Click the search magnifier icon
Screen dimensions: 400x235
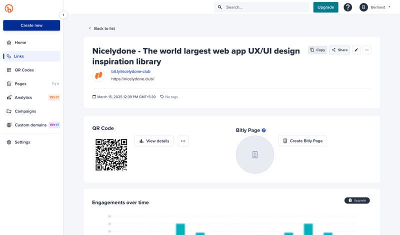(x=219, y=7)
